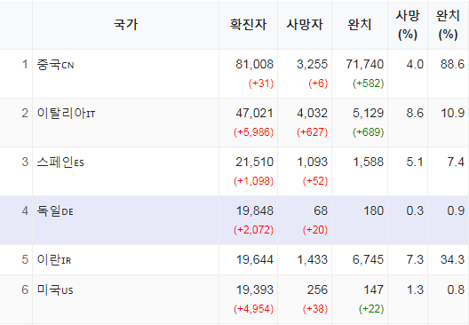Select the 이탈리아 IT country name

pos(66,114)
